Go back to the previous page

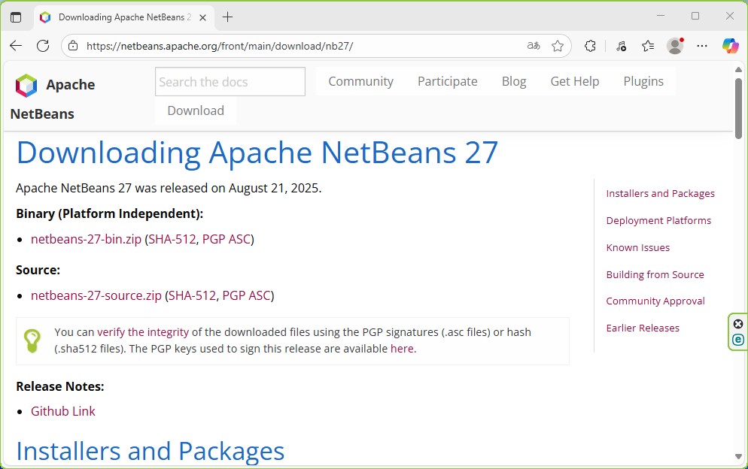click(15, 46)
